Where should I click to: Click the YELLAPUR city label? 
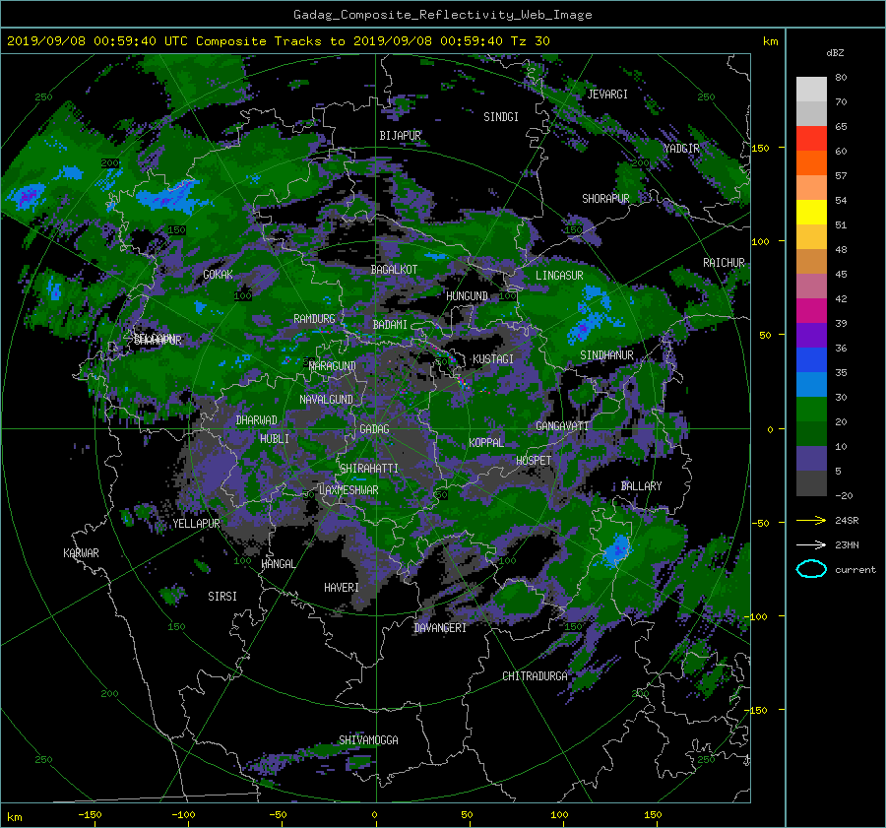point(196,524)
